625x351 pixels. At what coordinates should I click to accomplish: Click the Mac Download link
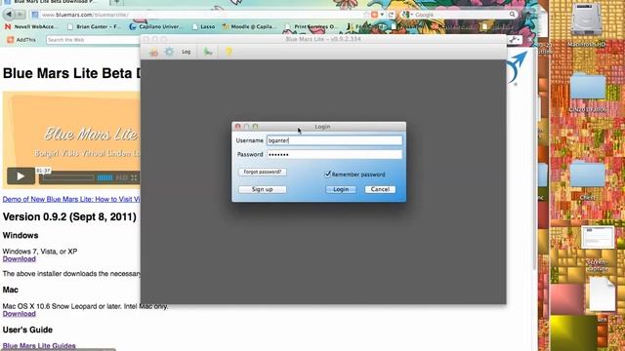[20, 314]
